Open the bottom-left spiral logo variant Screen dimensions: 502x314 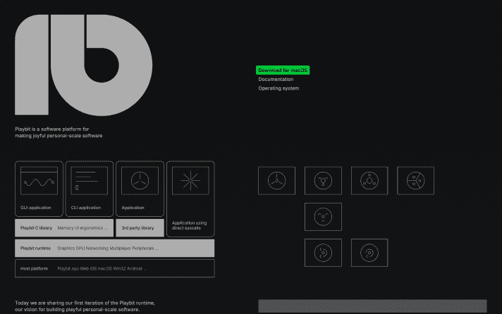point(323,253)
